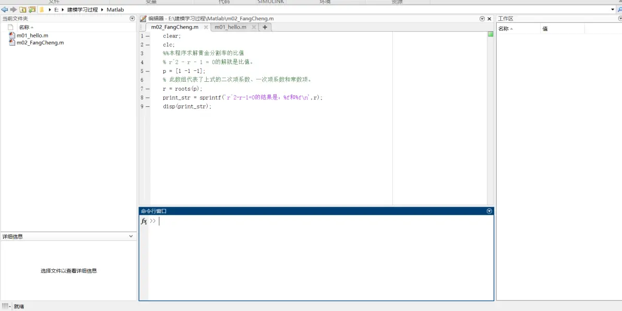Click the editor pencil icon in title
The height and width of the screenshot is (311, 622).
coord(143,19)
